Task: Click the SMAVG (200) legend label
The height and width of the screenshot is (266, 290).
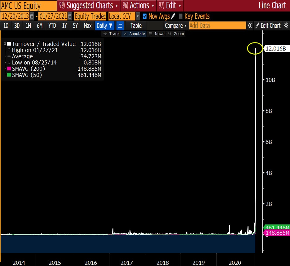Action: coord(29,69)
